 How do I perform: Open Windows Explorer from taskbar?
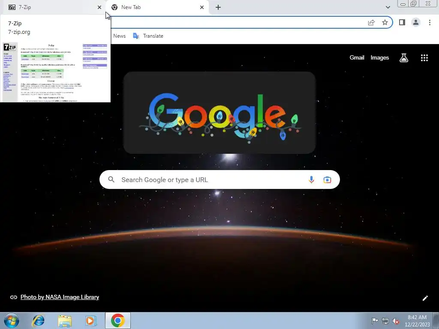65,321
